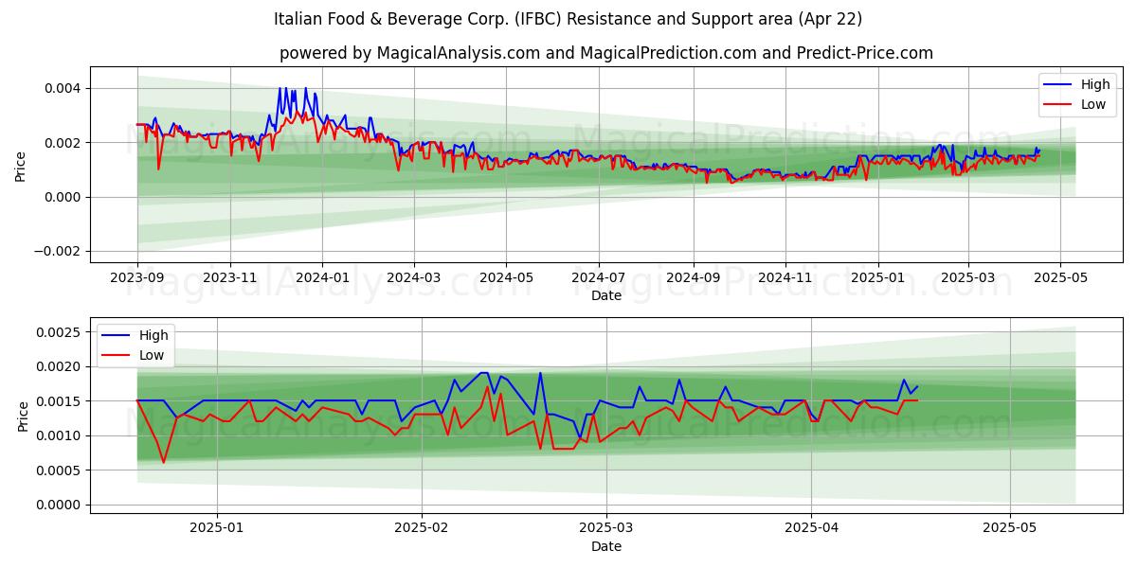The image size is (1137, 568).
Task: Click the '2025-03' tick label on the top chart x-axis
Action: [x=967, y=277]
